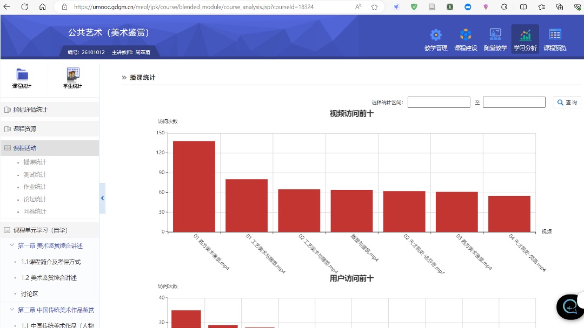584x328 pixels.
Task: Click the 01 工艺美术与雕塑.mp4 bar
Action: 247,206
